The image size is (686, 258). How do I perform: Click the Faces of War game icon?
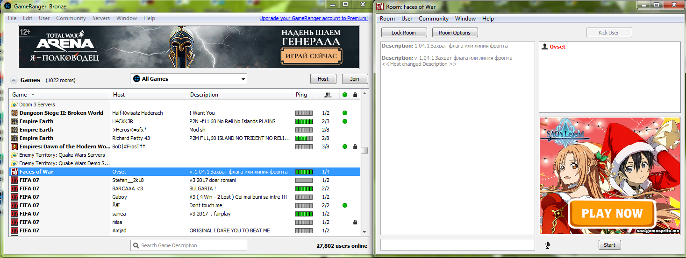(x=14, y=172)
